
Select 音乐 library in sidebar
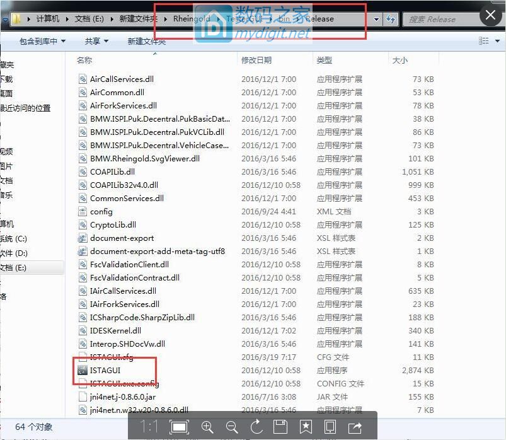6,195
